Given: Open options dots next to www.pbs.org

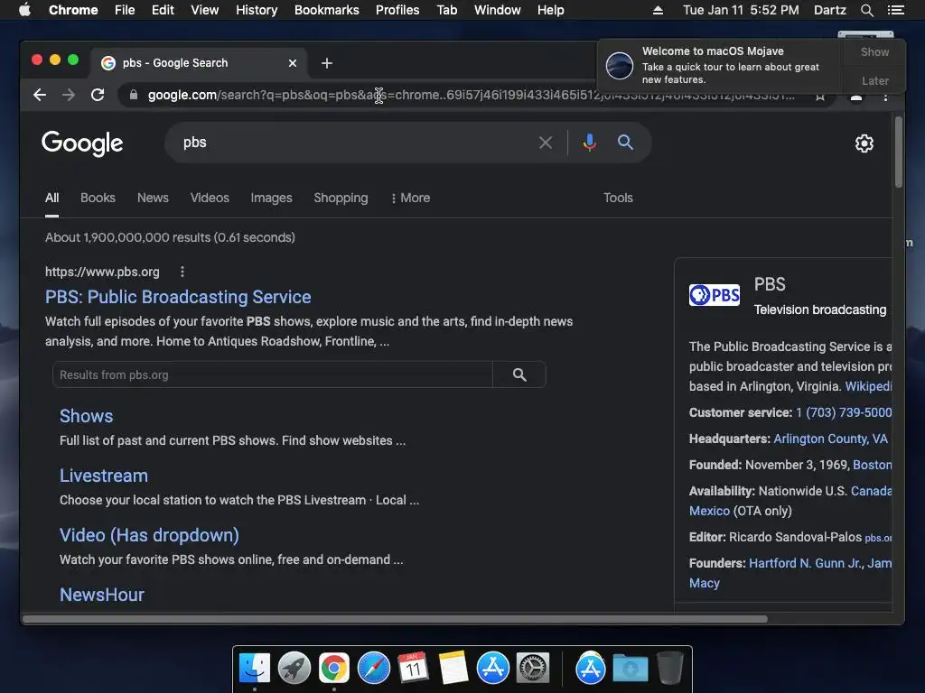Looking at the screenshot, I should tap(182, 272).
